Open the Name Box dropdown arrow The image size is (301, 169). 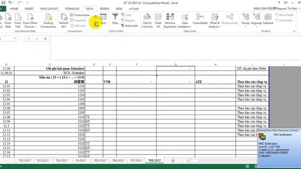pos(15,38)
